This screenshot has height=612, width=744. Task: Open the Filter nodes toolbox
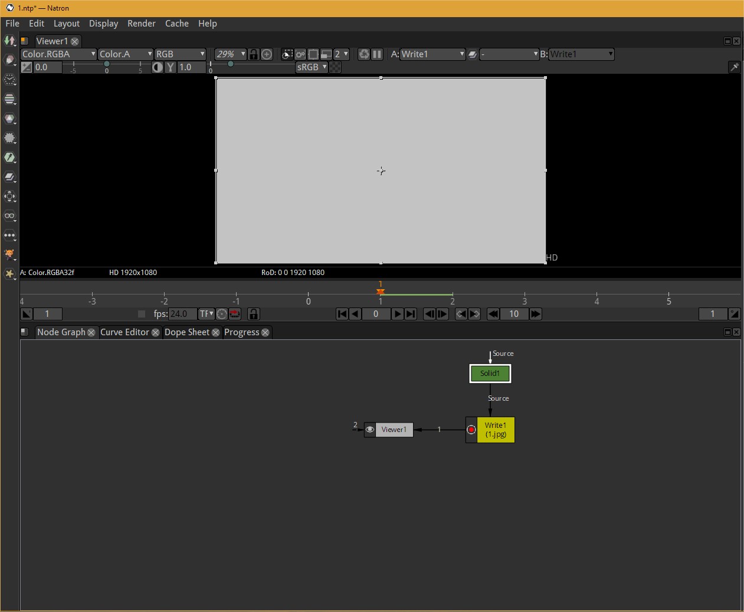[9, 138]
